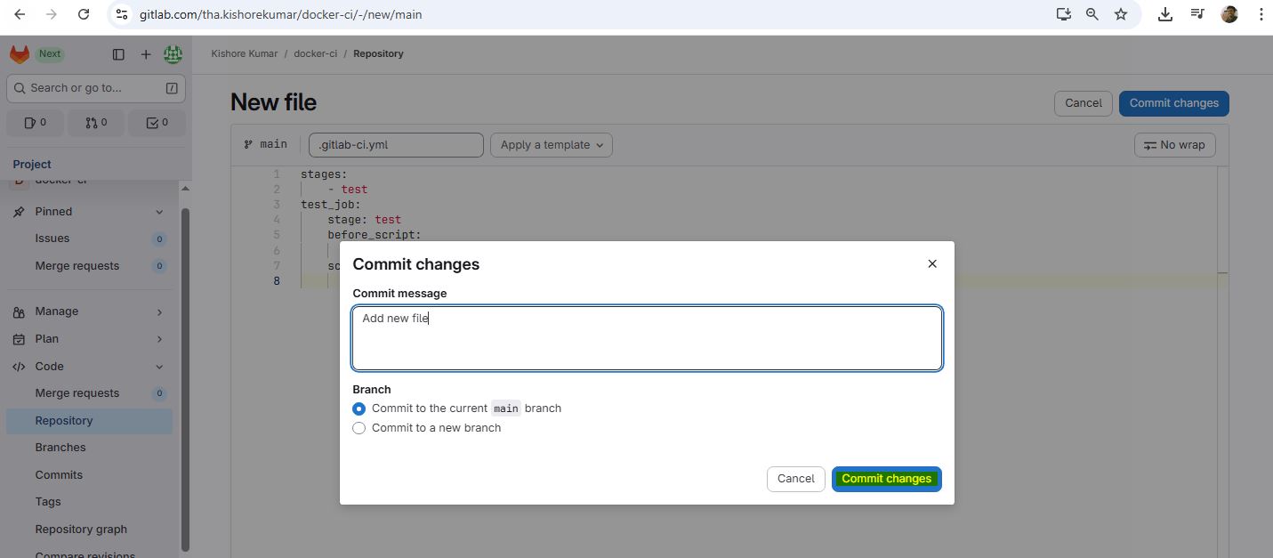Click the plus create new icon

click(146, 54)
